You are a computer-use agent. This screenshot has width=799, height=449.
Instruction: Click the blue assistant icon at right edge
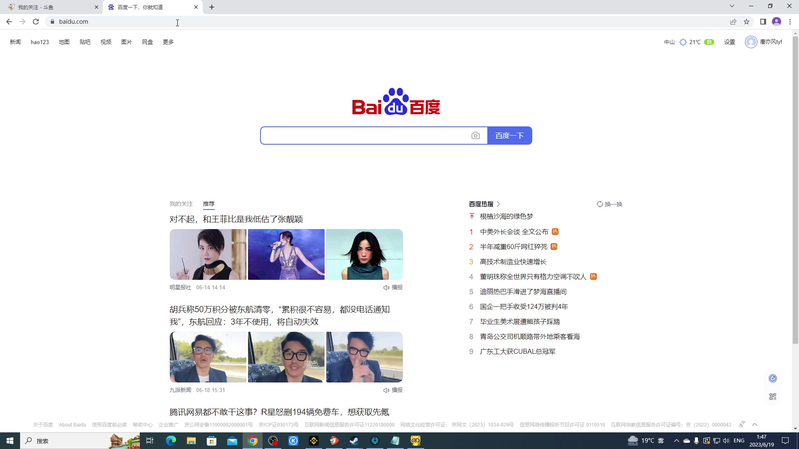773,378
